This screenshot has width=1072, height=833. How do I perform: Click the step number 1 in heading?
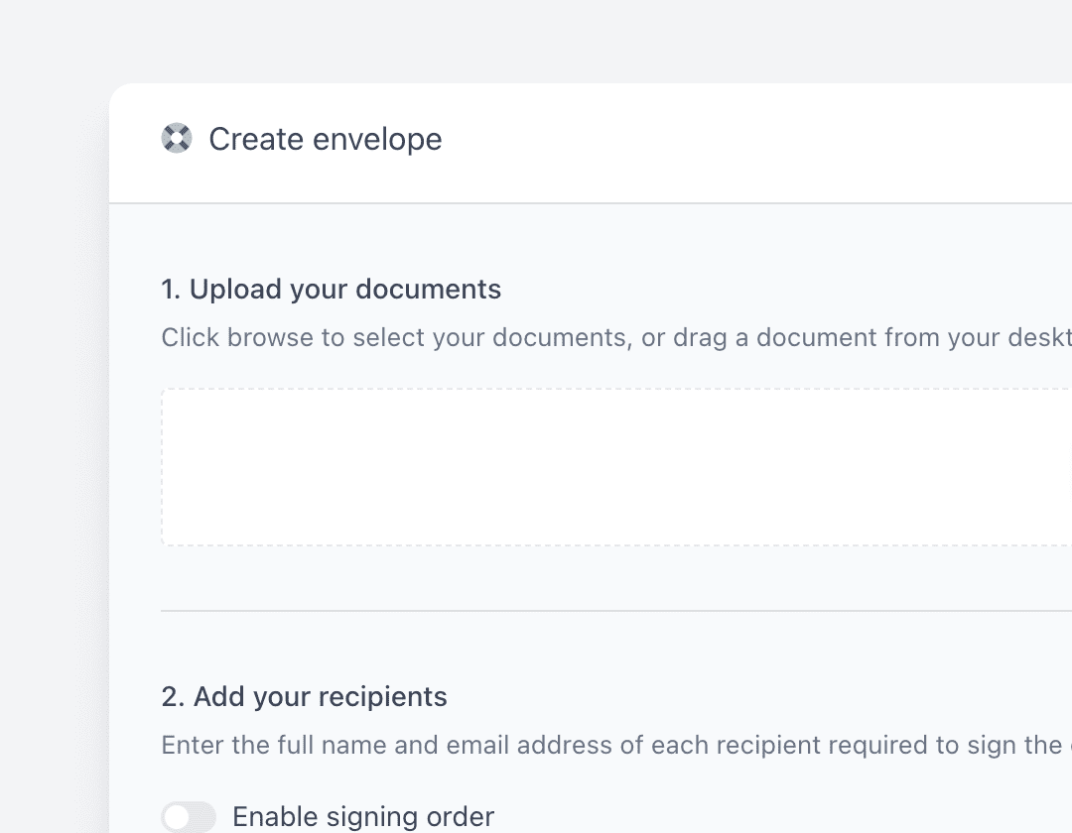coord(170,290)
